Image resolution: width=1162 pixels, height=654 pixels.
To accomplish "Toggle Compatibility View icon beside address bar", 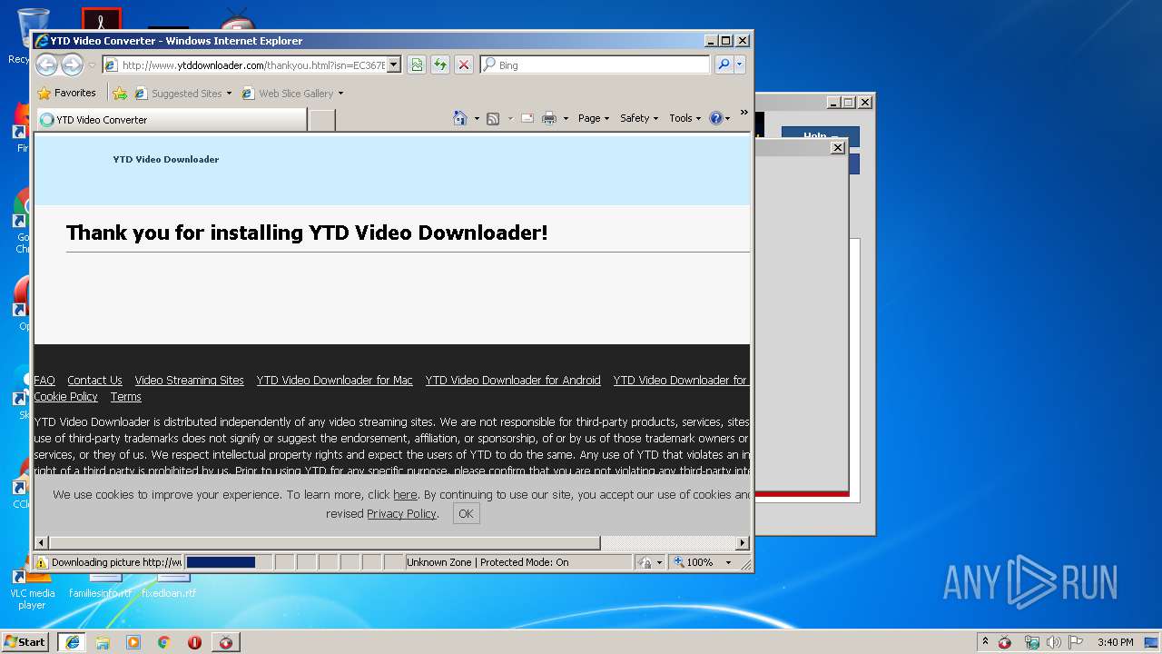I will point(416,64).
